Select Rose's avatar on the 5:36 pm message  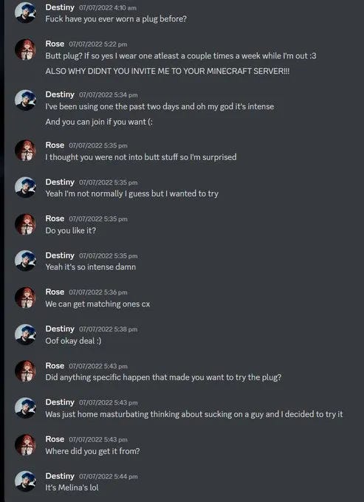click(x=25, y=298)
